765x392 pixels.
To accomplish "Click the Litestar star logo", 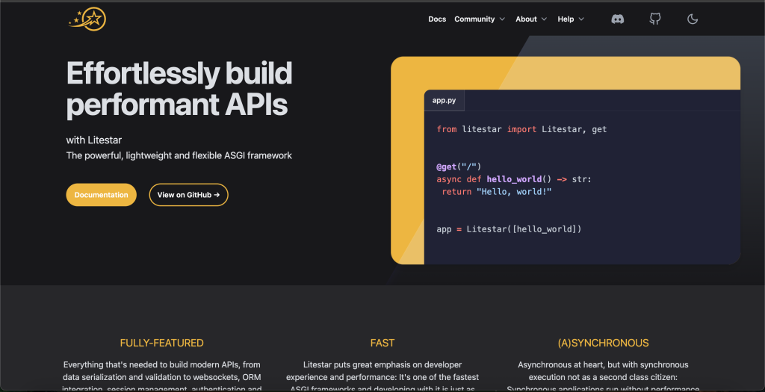I will tap(88, 19).
